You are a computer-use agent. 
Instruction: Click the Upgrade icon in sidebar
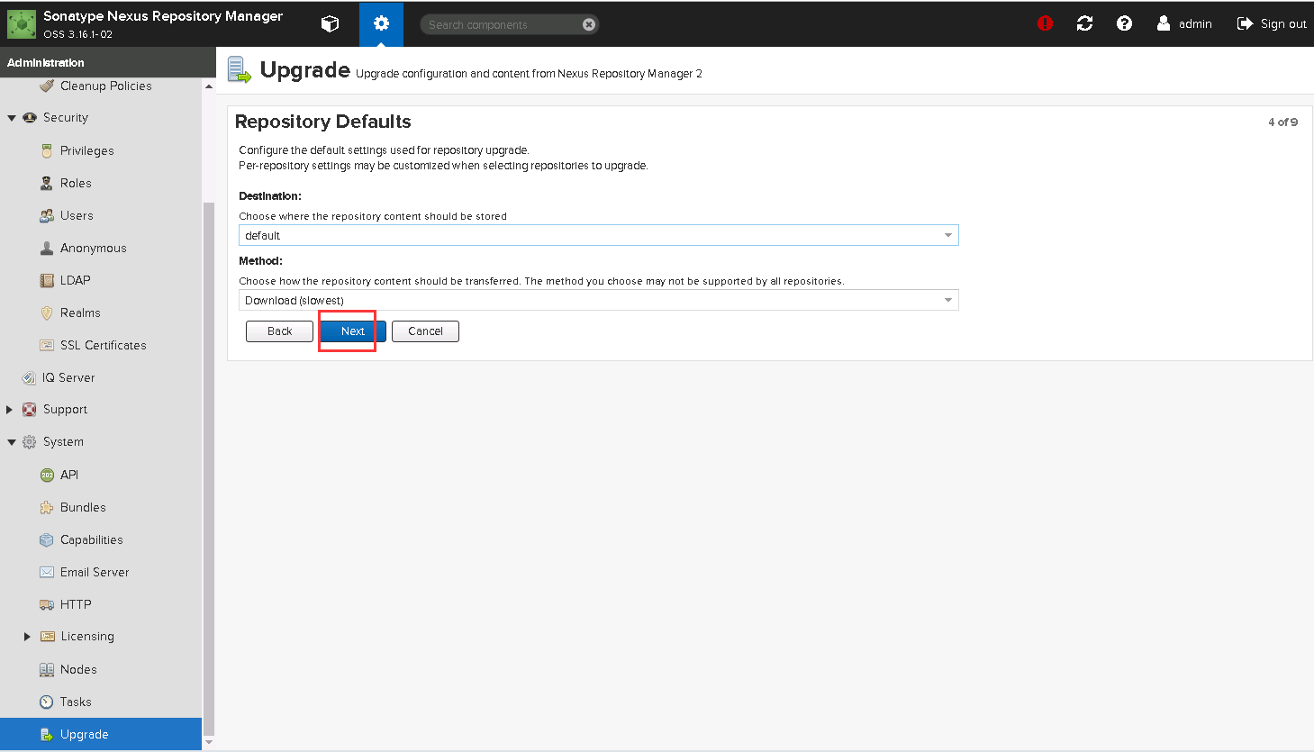pyautogui.click(x=47, y=734)
